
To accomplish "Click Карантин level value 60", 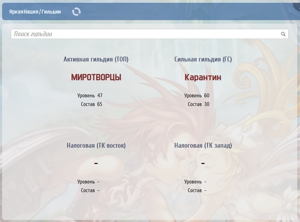I will (x=207, y=96).
